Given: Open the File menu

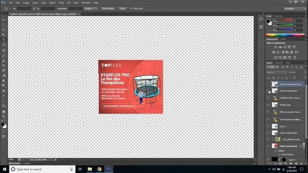Looking at the screenshot, I should (11, 3).
